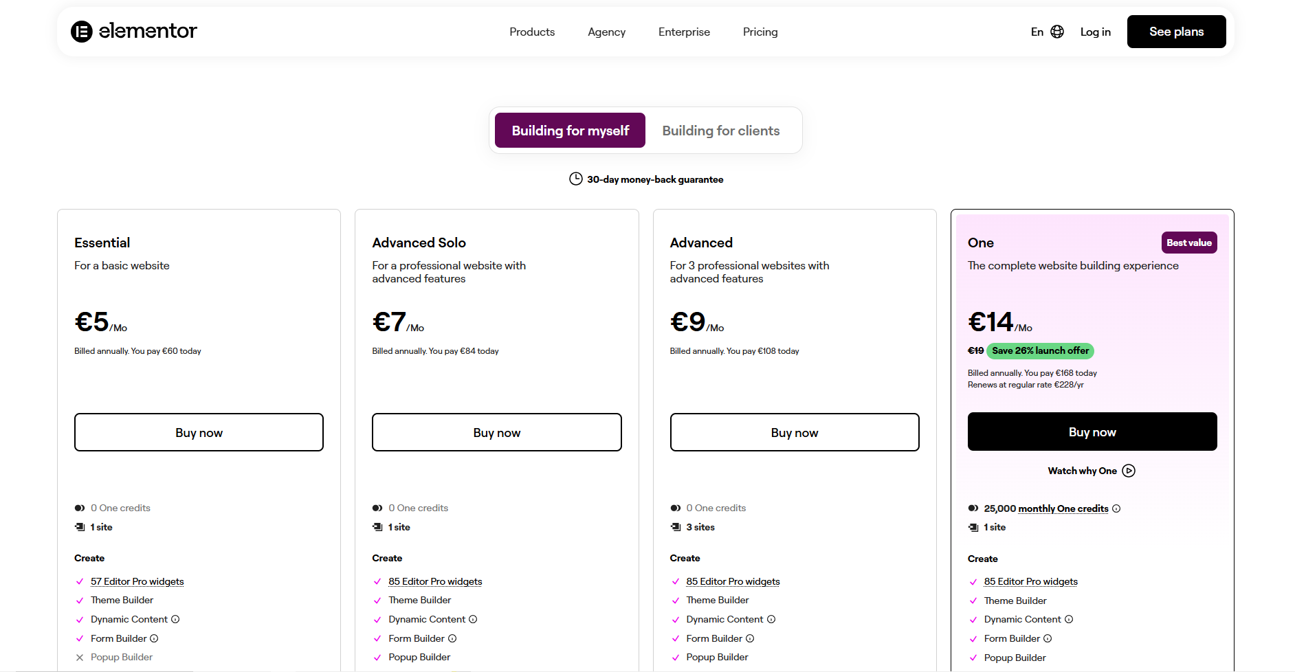Click the Essential plan heading

[102, 243]
